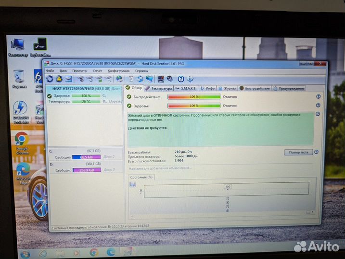Open the Recycle Bin on desktop
This screenshot has width=345, height=259.
(19, 76)
